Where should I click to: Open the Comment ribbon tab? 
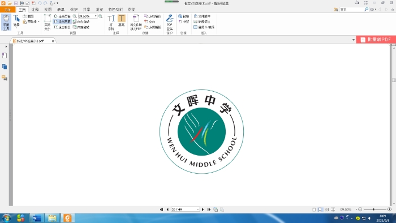click(35, 10)
